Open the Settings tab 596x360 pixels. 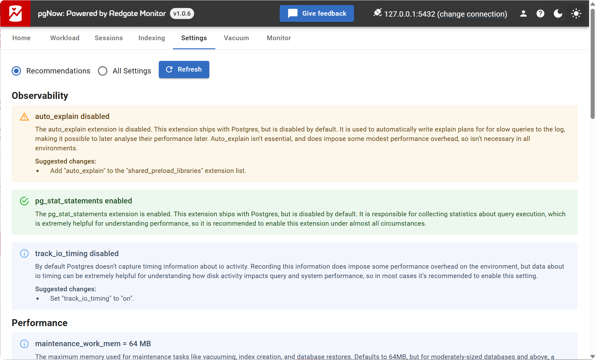point(194,38)
